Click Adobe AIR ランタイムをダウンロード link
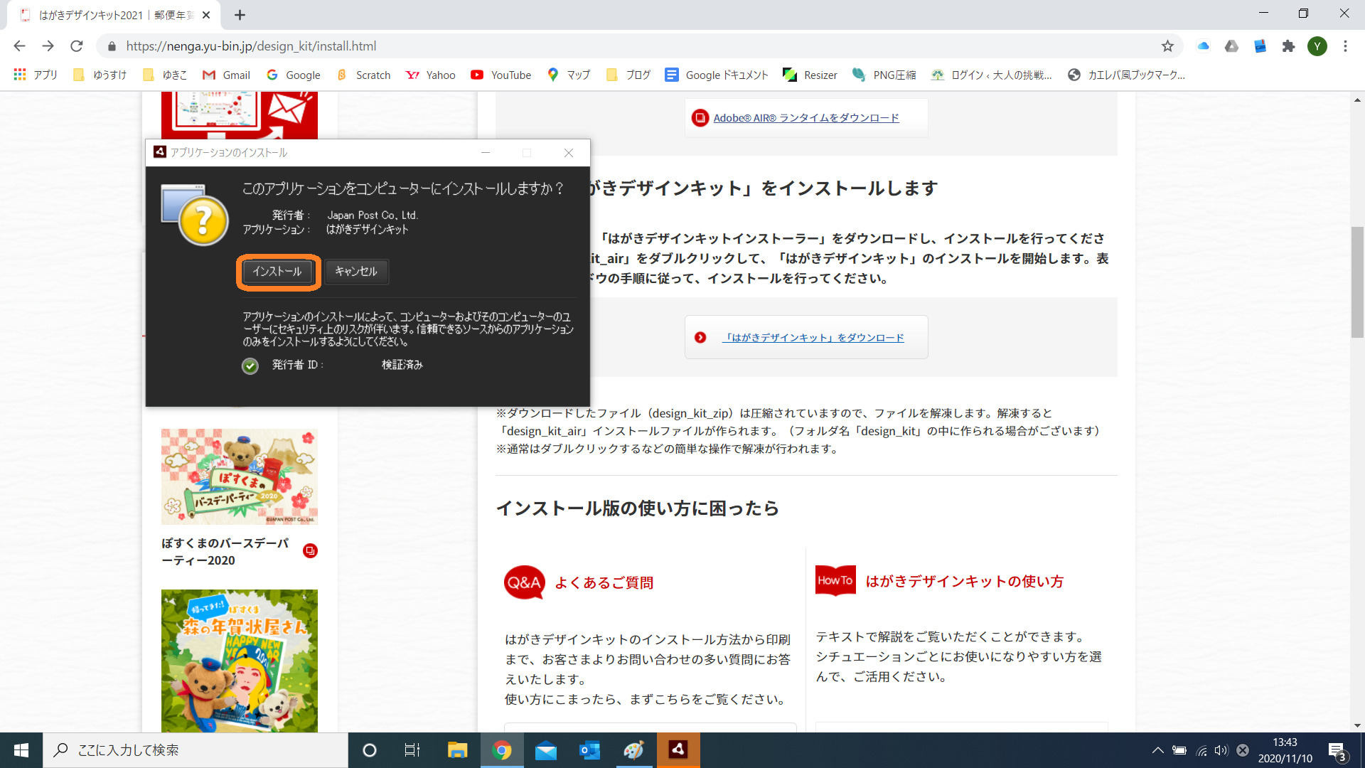 (806, 118)
